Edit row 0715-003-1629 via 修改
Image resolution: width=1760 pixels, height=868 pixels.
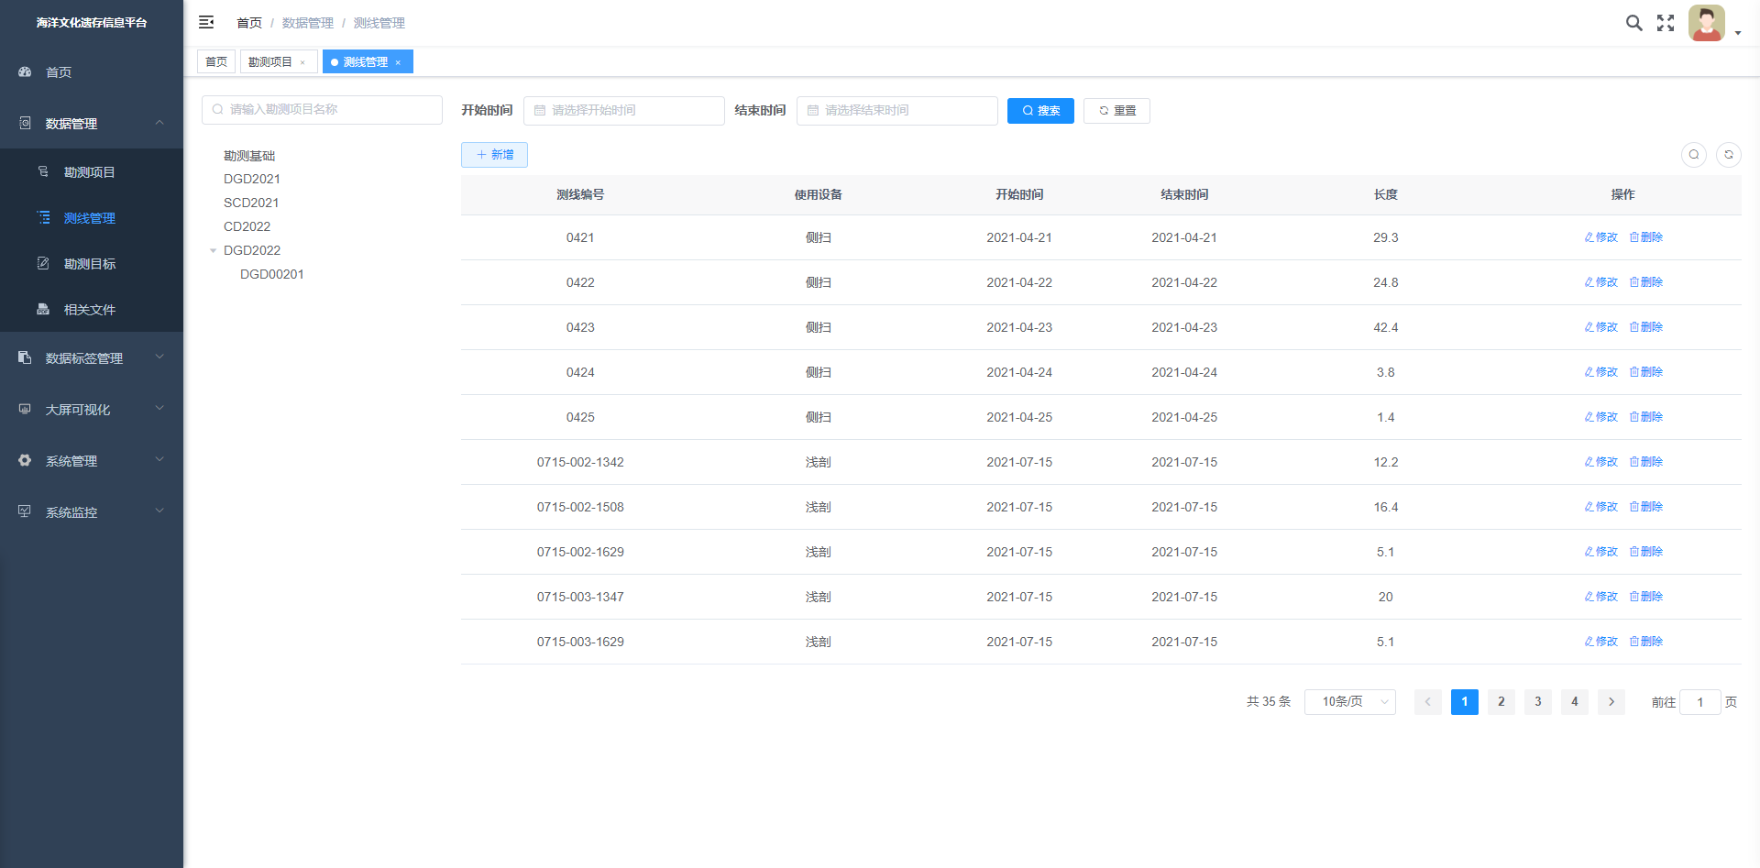pyautogui.click(x=1601, y=642)
